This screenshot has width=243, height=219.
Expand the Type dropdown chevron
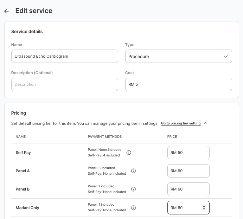225,56
